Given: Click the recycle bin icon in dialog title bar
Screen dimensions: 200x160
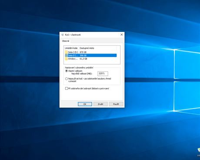Looking at the screenshot, I should click(63, 35).
